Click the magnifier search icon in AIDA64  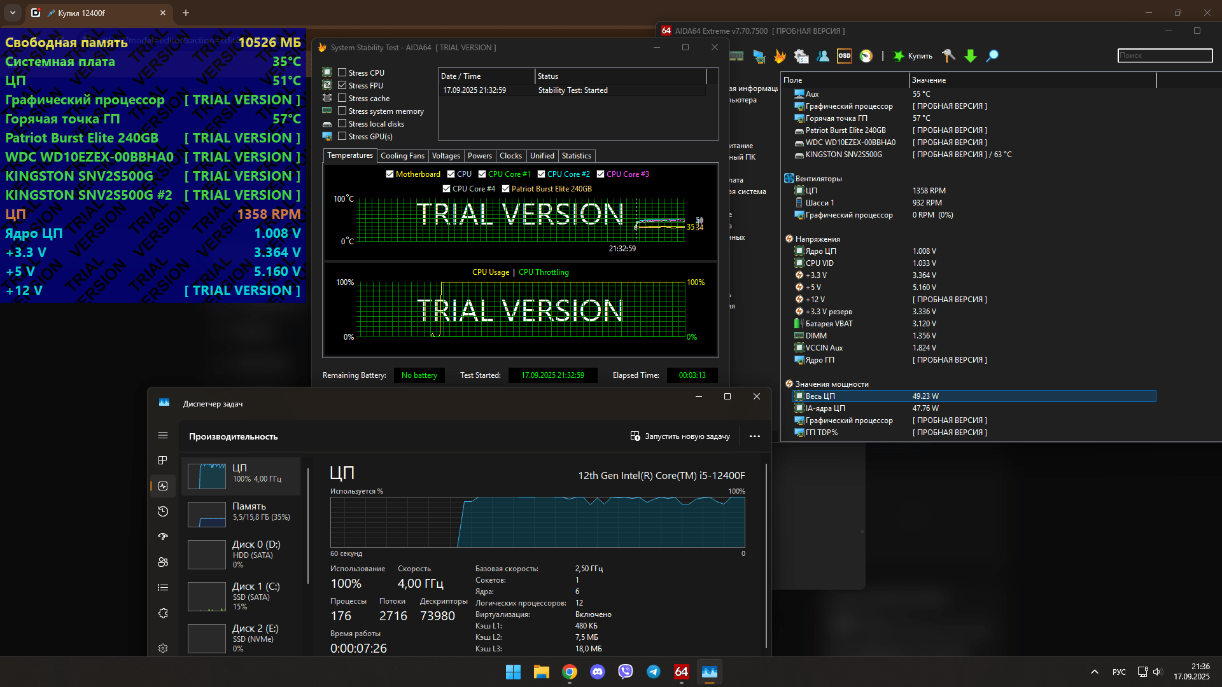992,56
